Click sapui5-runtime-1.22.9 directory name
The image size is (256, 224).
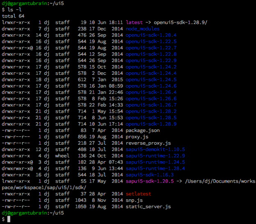(155, 156)
